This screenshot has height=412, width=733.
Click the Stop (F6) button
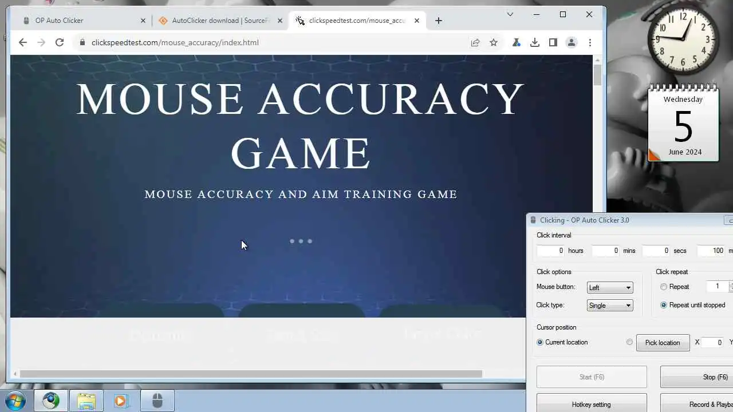696,377
